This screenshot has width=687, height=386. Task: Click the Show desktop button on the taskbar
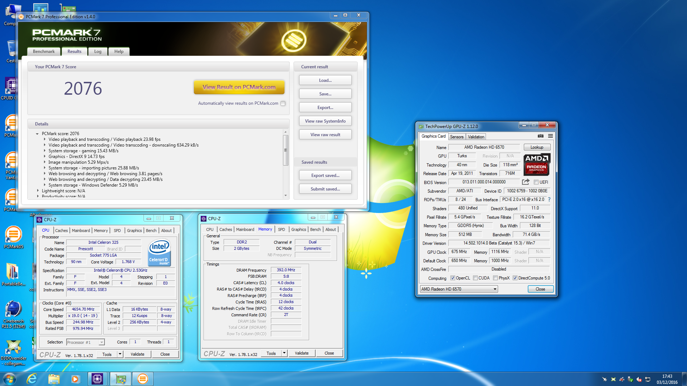(x=684, y=379)
